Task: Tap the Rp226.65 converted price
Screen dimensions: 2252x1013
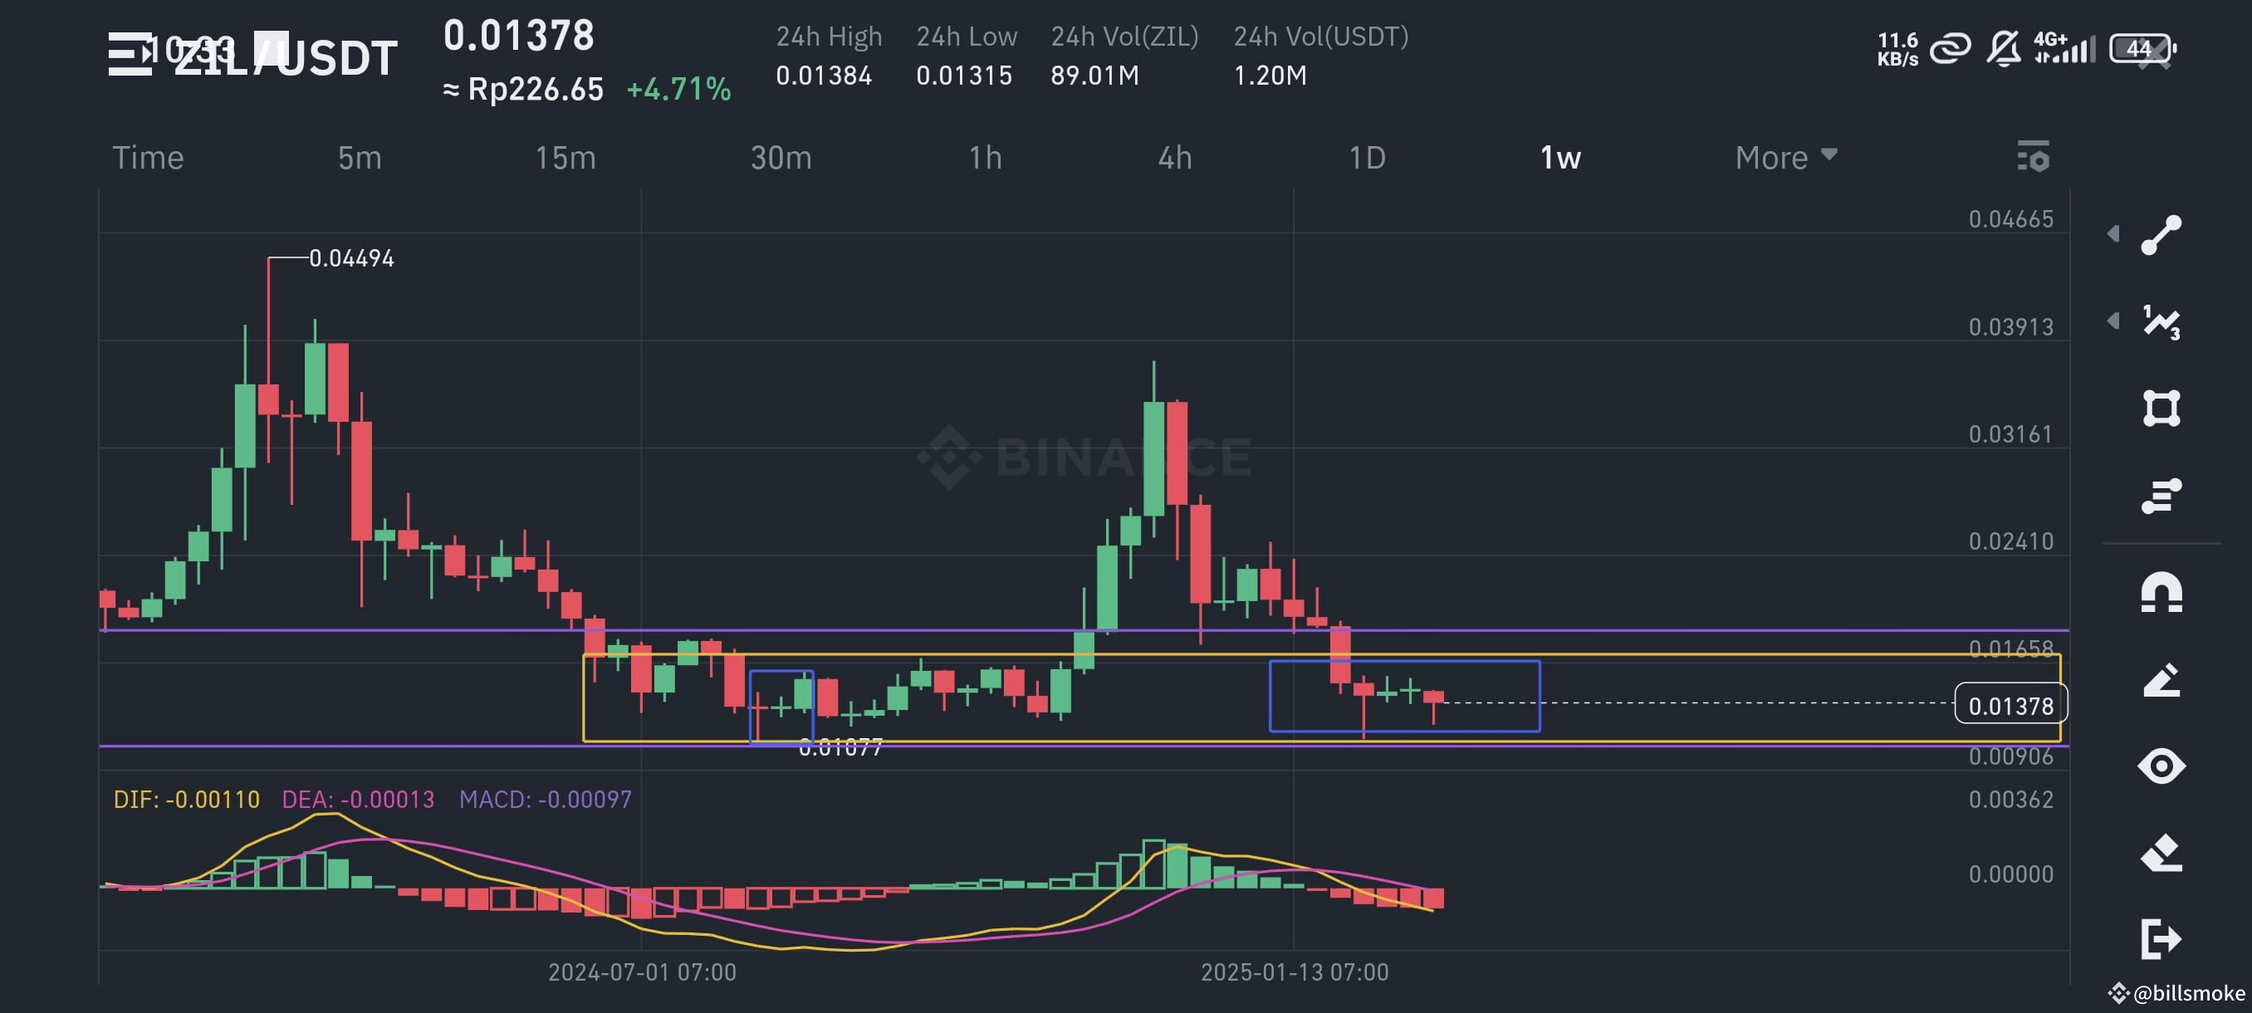Action: coord(523,89)
